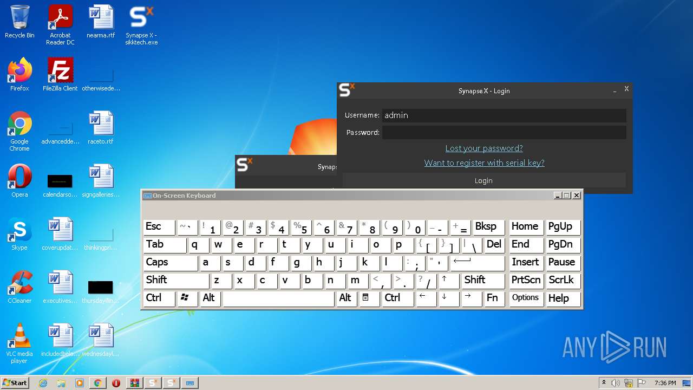The height and width of the screenshot is (390, 693).
Task: Open Internet Explorer from the taskbar
Action: 43,383
